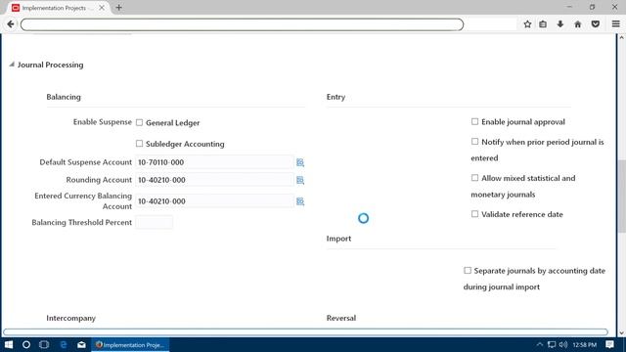Click the Balancing section heading
The image size is (626, 352).
[64, 97]
